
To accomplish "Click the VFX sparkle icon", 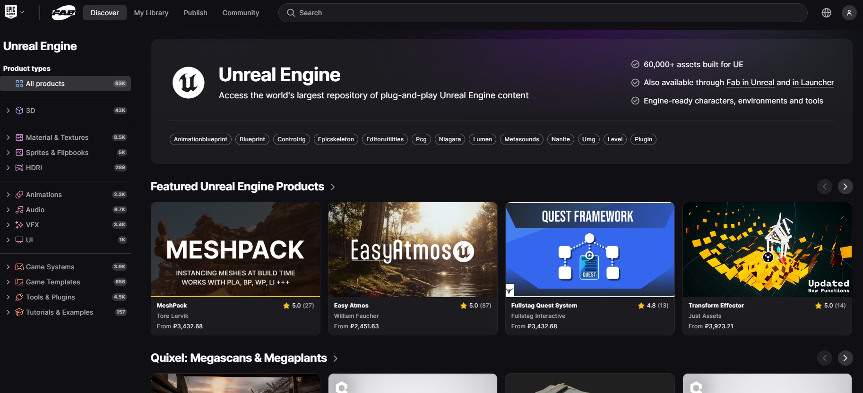I will pos(19,225).
